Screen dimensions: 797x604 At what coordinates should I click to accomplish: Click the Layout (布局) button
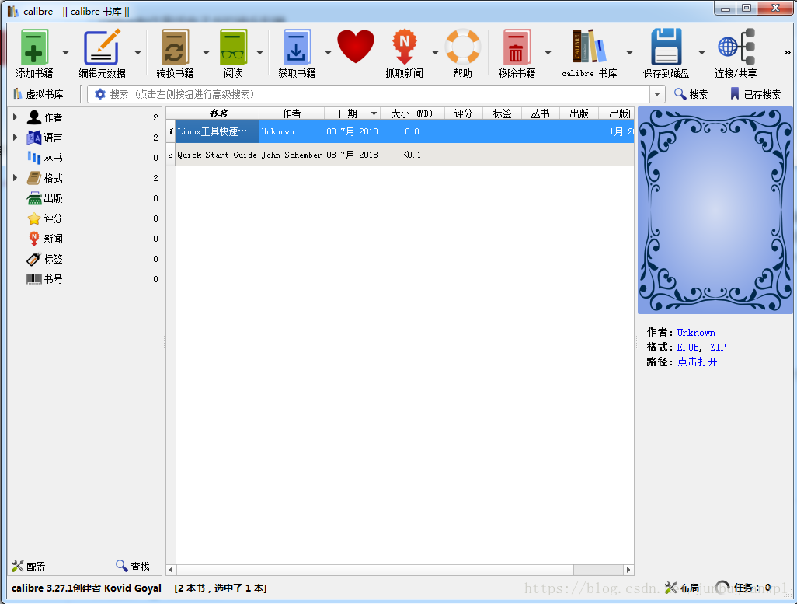coord(682,588)
